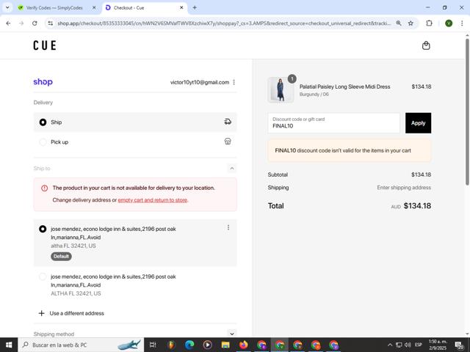
Task: Open Chrome three-dot menu
Action: click(x=462, y=23)
